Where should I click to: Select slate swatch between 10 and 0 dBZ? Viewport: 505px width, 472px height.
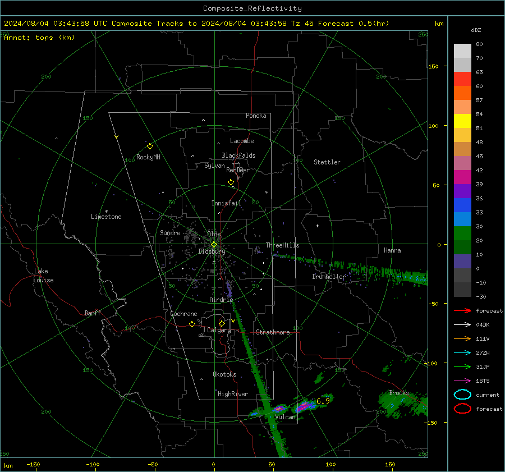tap(462, 261)
